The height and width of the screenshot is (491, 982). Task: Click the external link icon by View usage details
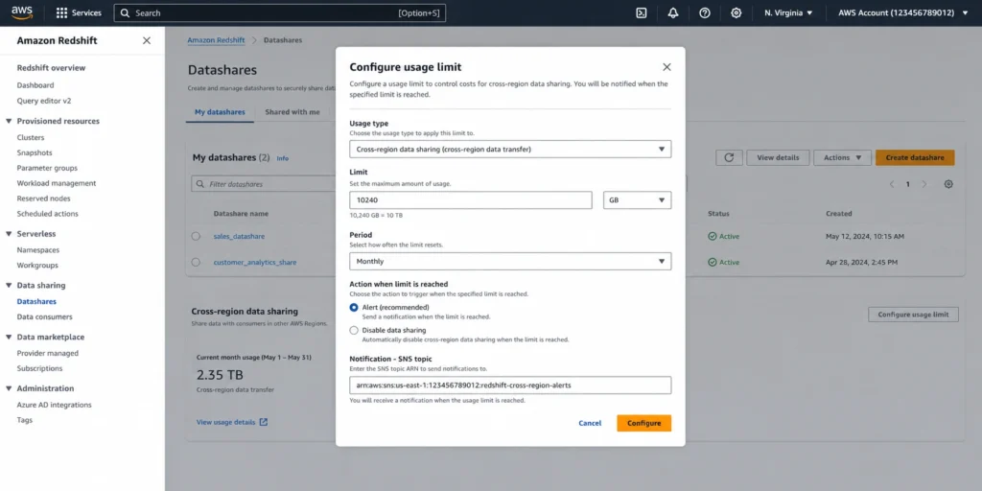[x=264, y=422]
